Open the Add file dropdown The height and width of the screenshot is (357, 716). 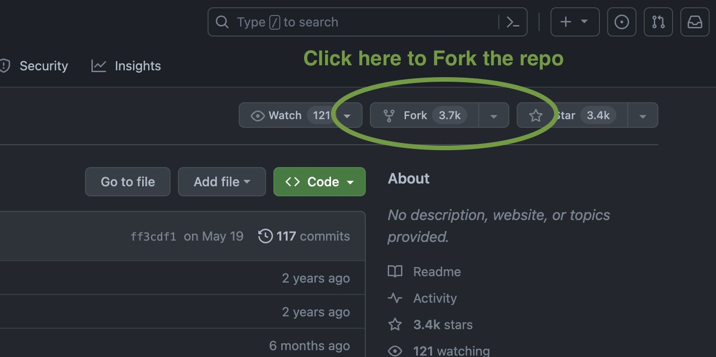pos(222,182)
